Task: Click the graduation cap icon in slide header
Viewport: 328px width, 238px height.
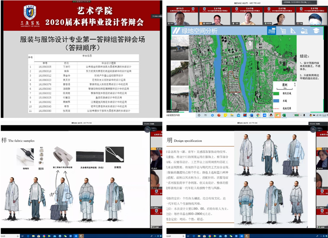Action: click(x=316, y=31)
